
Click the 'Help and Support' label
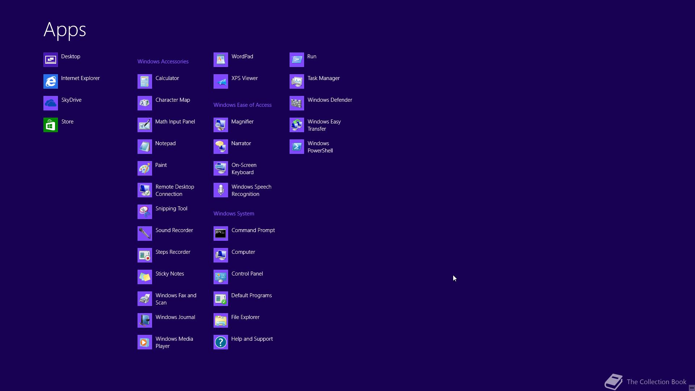click(x=252, y=339)
